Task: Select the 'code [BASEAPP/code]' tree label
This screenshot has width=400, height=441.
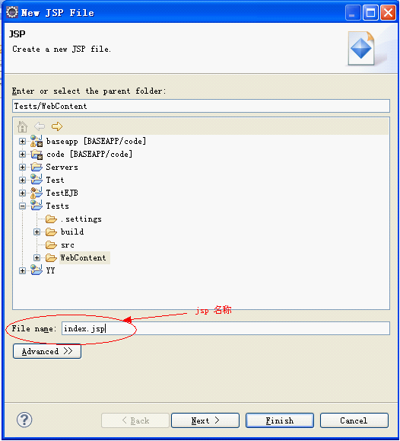Action: point(89,154)
